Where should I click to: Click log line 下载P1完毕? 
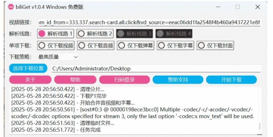[59, 96]
